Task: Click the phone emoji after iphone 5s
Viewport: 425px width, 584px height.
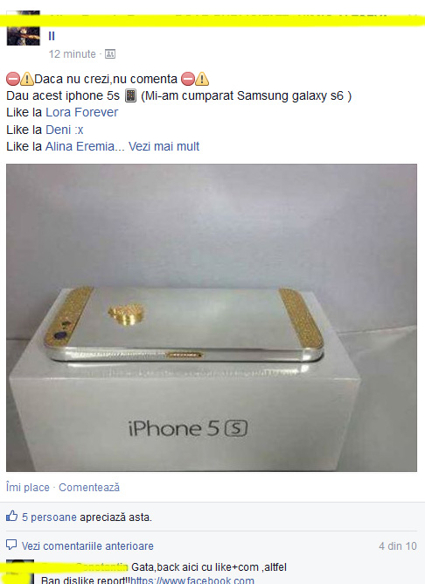Action: [x=130, y=95]
